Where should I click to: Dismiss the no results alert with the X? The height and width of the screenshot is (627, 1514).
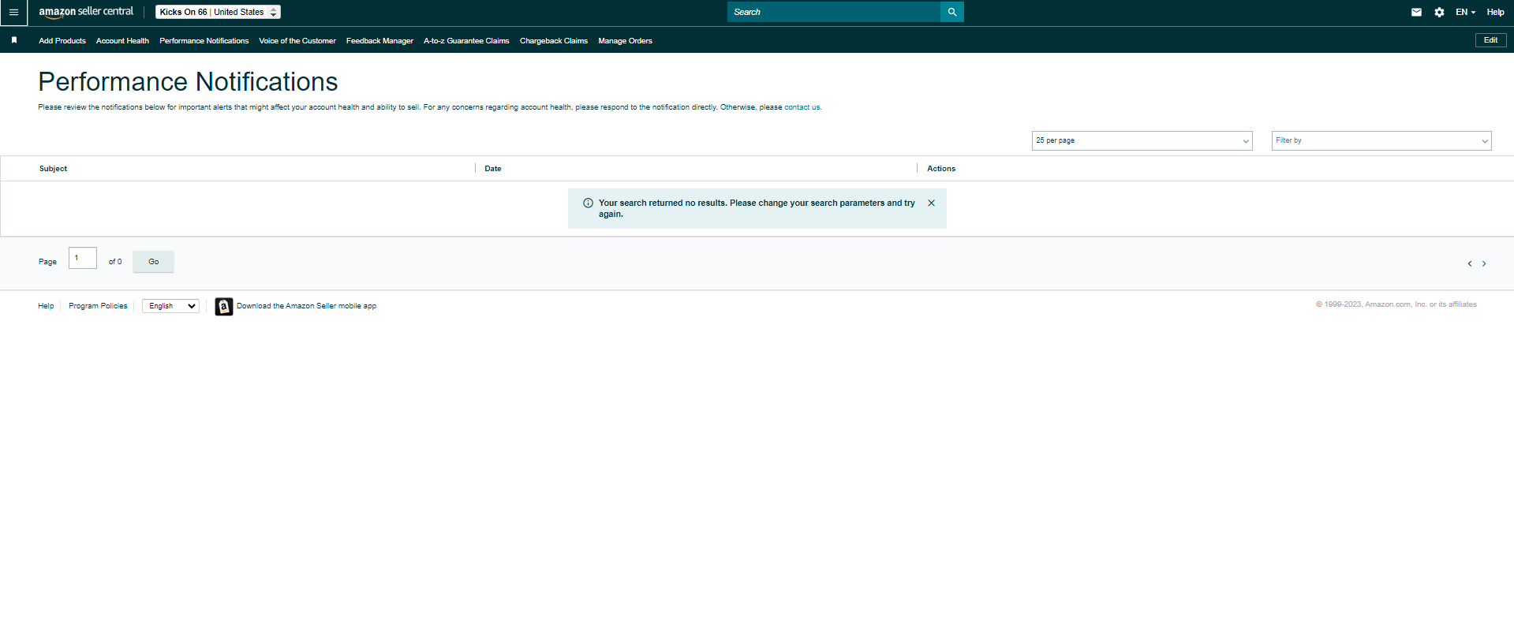931,203
